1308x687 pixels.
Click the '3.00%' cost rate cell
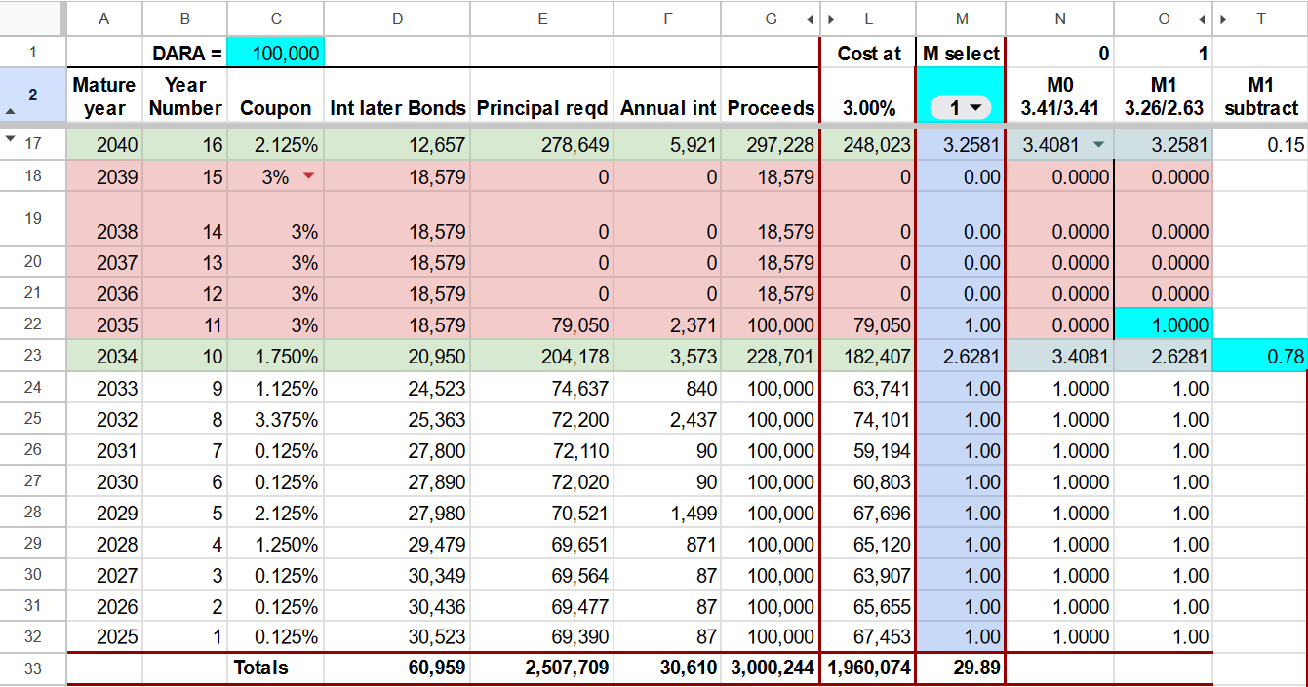(x=868, y=96)
